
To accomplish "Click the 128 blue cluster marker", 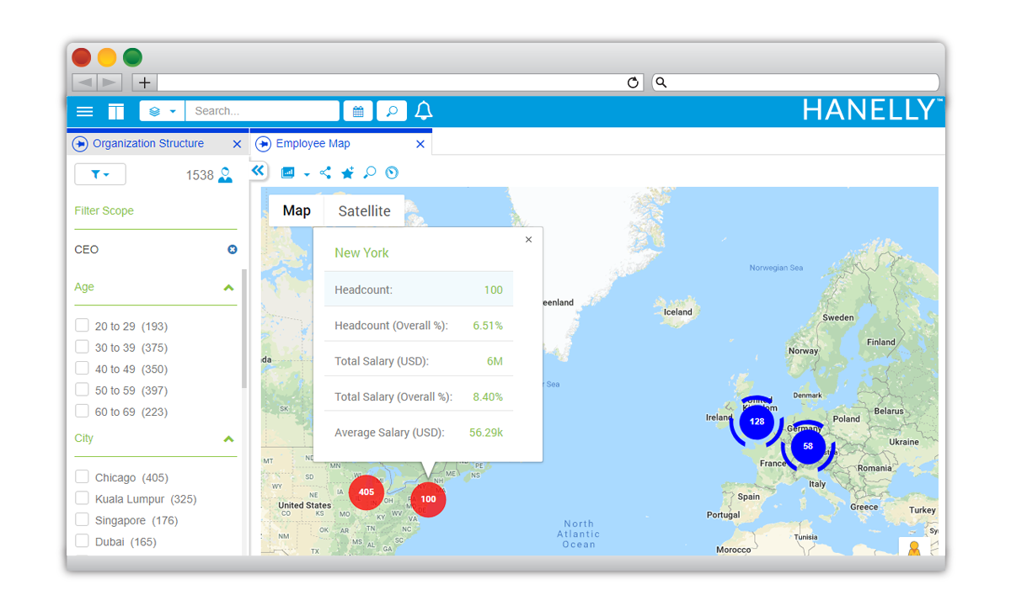I will [757, 421].
